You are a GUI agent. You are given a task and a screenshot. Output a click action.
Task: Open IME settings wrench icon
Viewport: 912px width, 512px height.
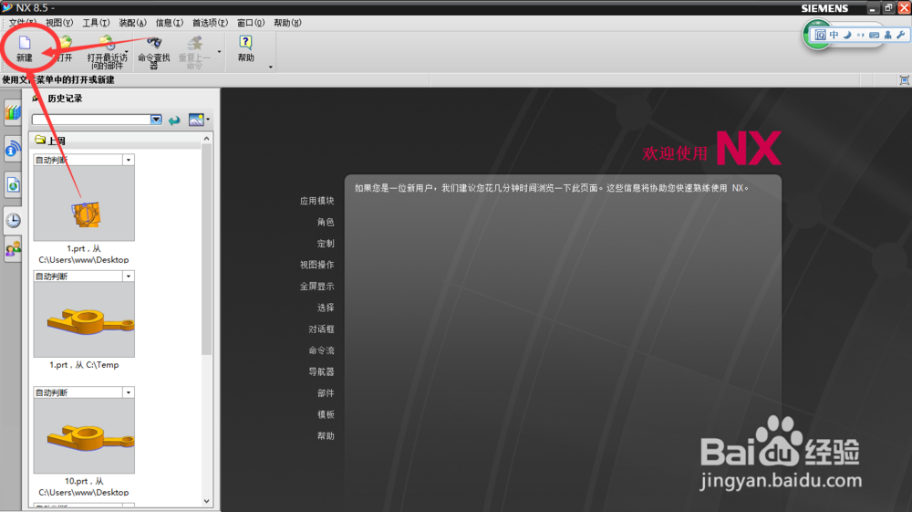[900, 35]
